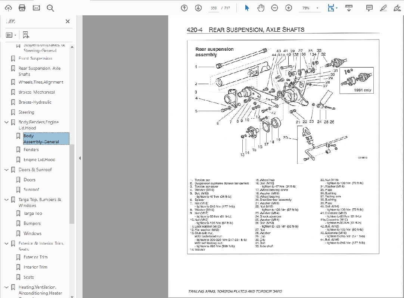
Task: Collapse Heating,Ventilation, Airconditioning section
Action: 6,287
